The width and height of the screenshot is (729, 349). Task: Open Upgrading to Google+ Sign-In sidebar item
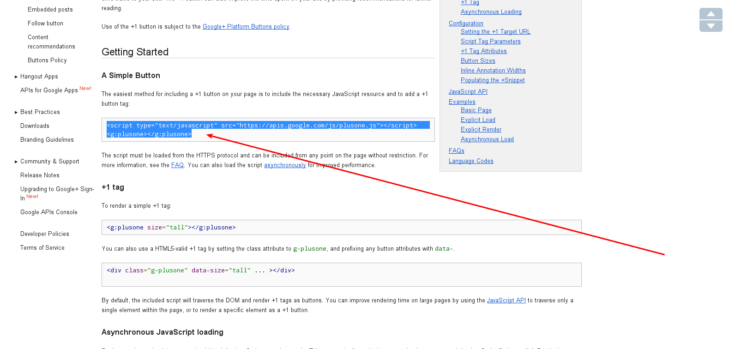(57, 194)
